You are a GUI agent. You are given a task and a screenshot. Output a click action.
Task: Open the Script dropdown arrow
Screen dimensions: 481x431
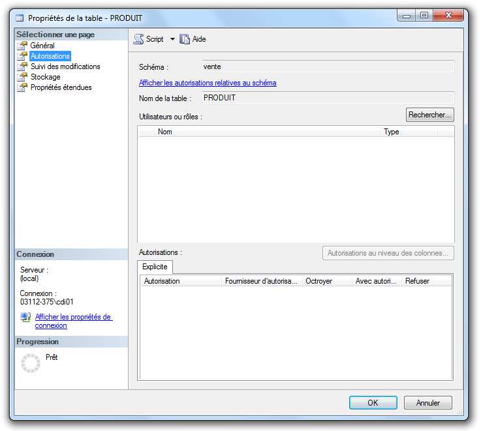point(172,39)
